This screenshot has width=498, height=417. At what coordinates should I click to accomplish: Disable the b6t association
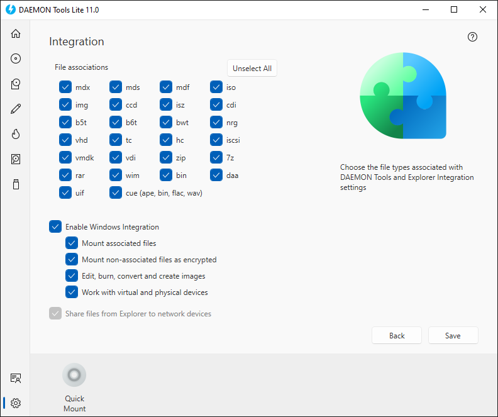(x=116, y=122)
